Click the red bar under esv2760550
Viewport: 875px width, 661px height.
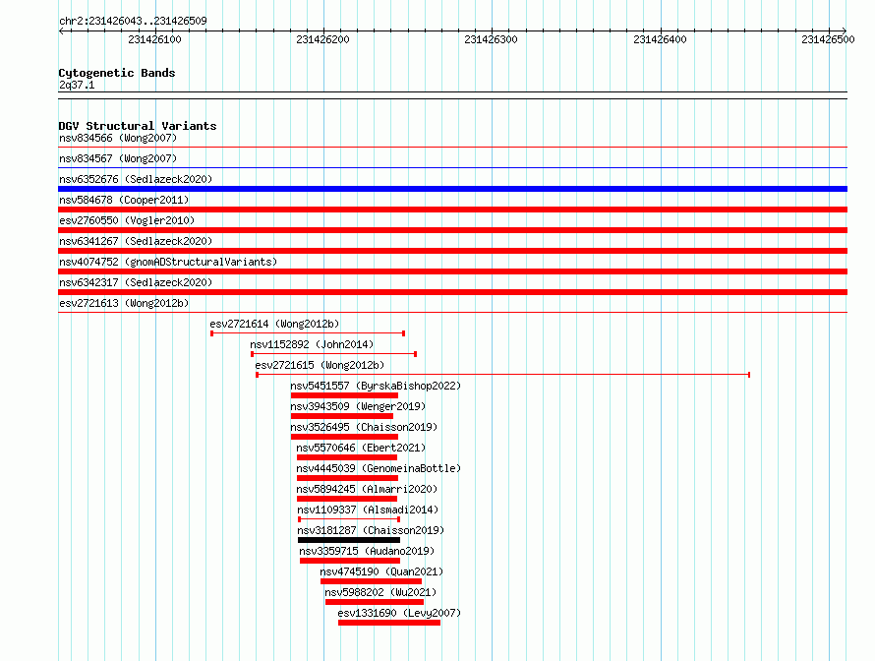click(x=452, y=230)
